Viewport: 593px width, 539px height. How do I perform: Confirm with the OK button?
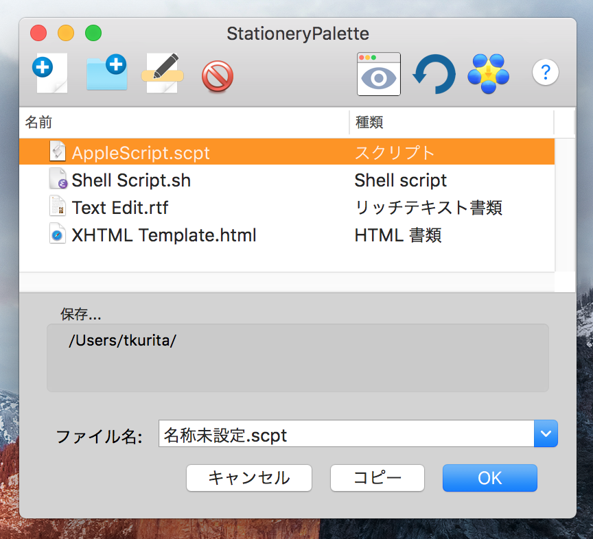(x=489, y=478)
